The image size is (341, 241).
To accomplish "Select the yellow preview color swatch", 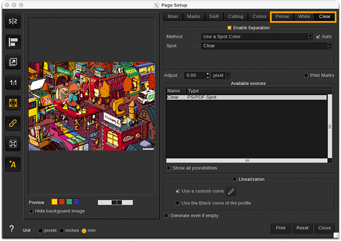I will [55, 202].
